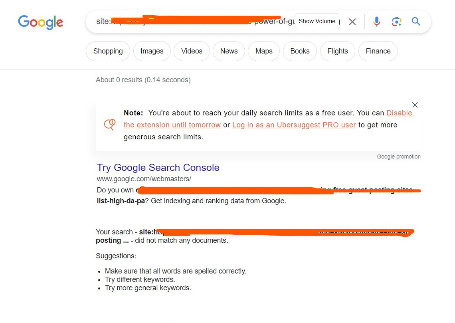Select the Maps filter chip
455x323 pixels.
click(264, 51)
